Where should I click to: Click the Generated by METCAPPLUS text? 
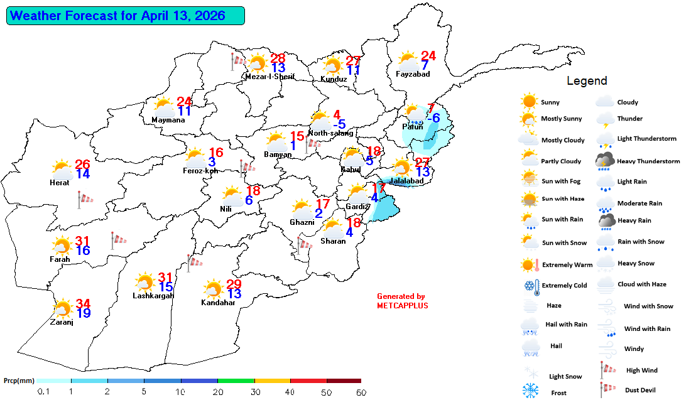[401, 301]
